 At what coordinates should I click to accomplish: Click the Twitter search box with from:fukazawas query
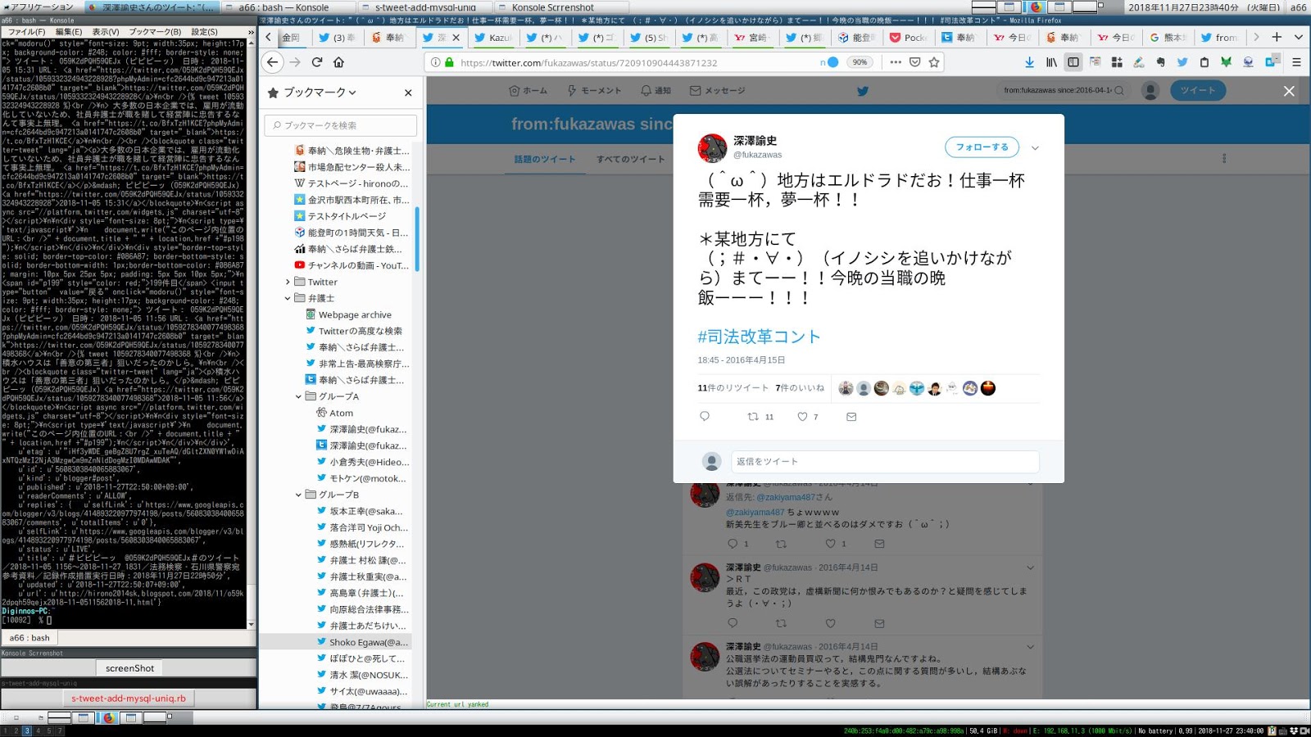tap(1064, 91)
